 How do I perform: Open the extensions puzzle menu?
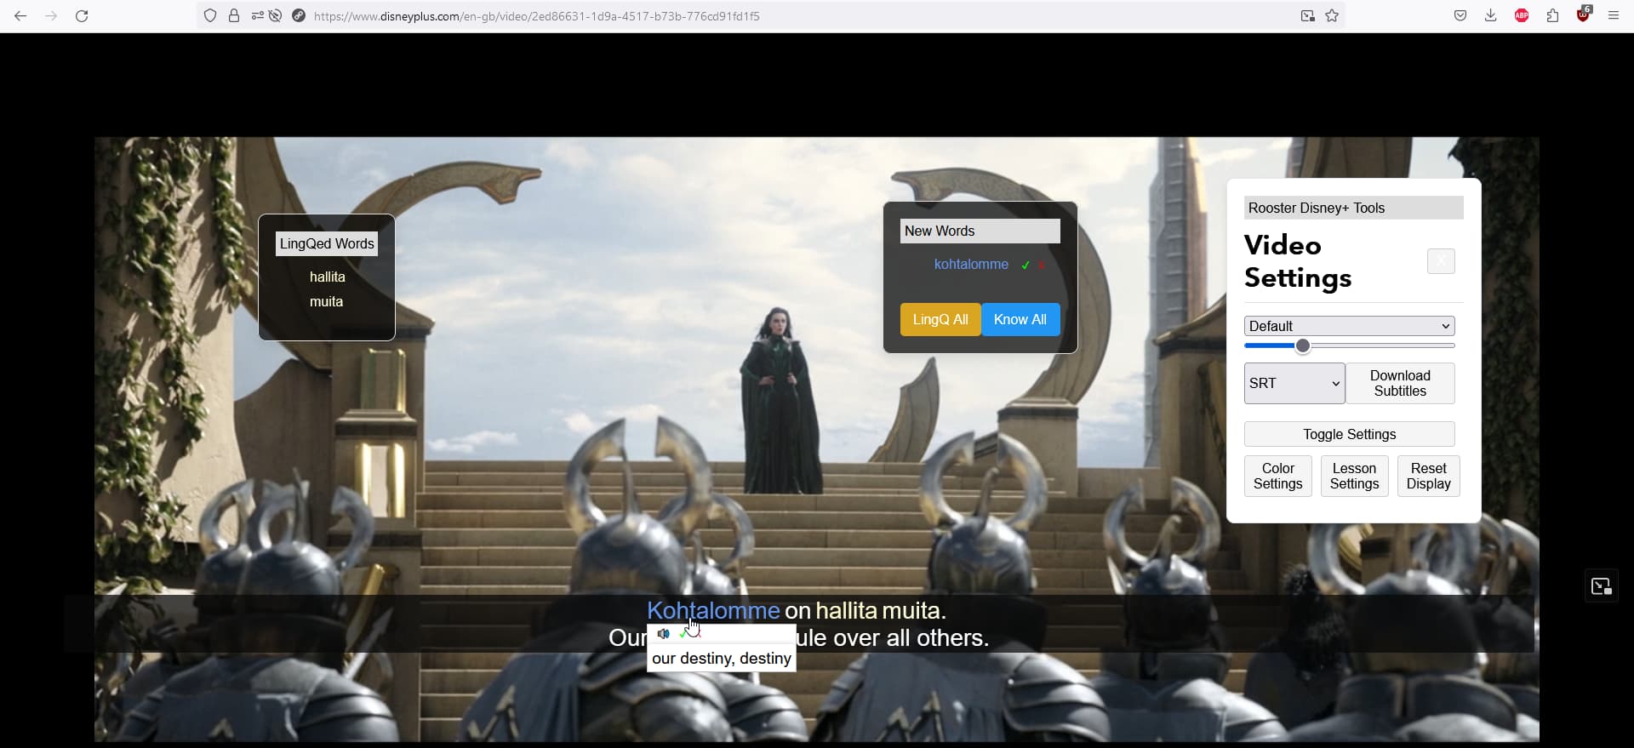(1553, 16)
